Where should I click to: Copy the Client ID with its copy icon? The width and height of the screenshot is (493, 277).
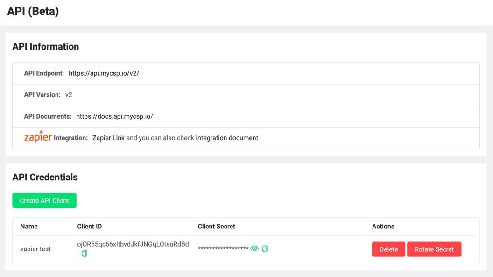pyautogui.click(x=85, y=254)
